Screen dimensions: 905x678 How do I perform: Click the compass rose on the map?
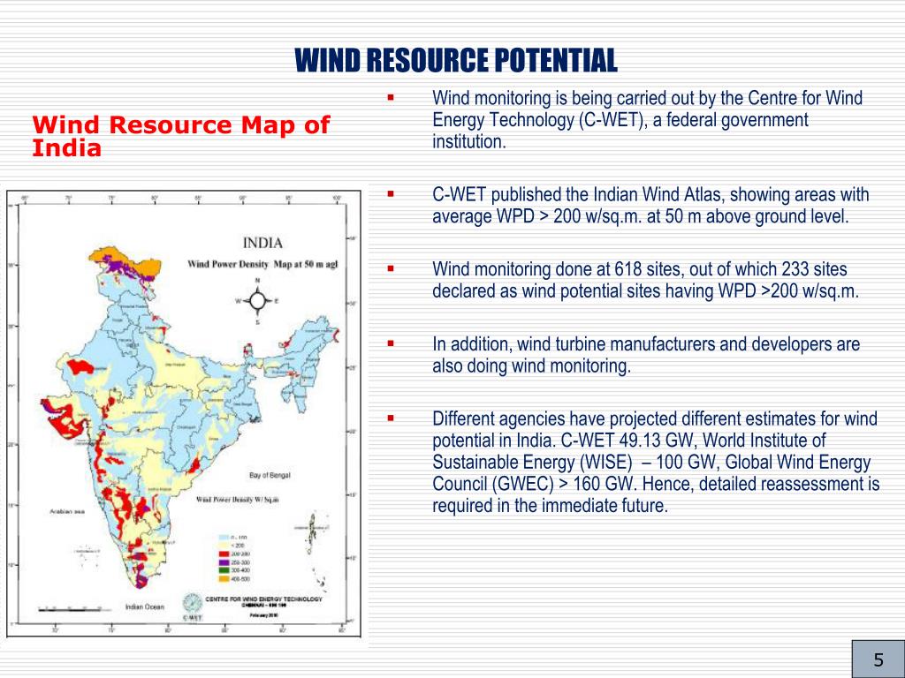pos(257,300)
